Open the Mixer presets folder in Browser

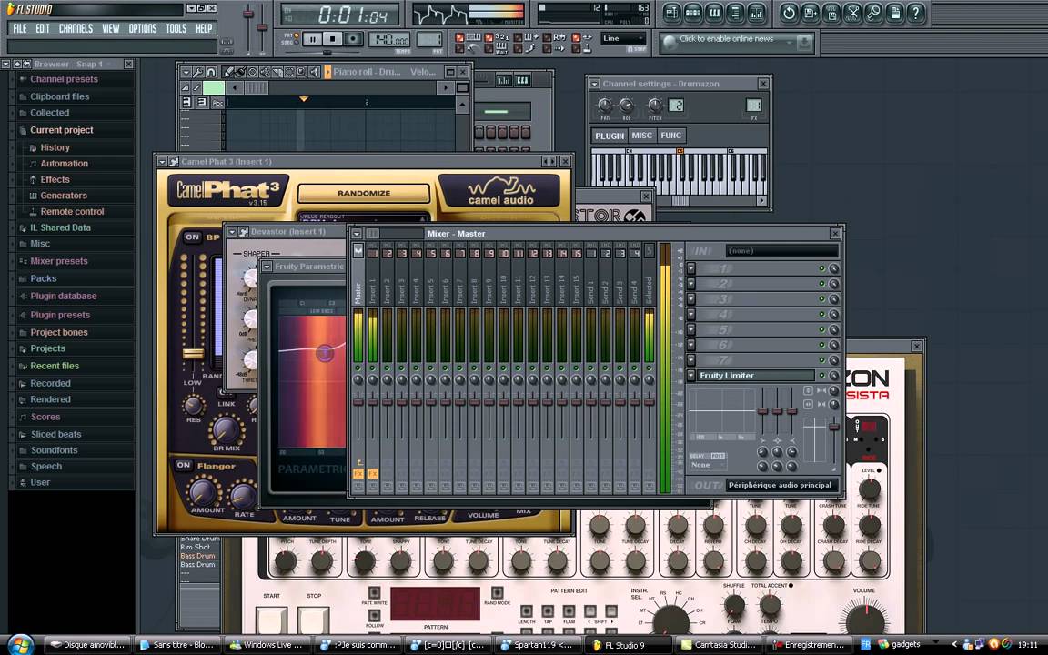[x=59, y=261]
